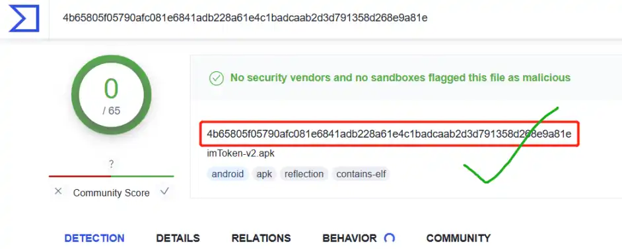This screenshot has width=622, height=249.
Task: Click the apk tag chip
Action: pos(264,174)
